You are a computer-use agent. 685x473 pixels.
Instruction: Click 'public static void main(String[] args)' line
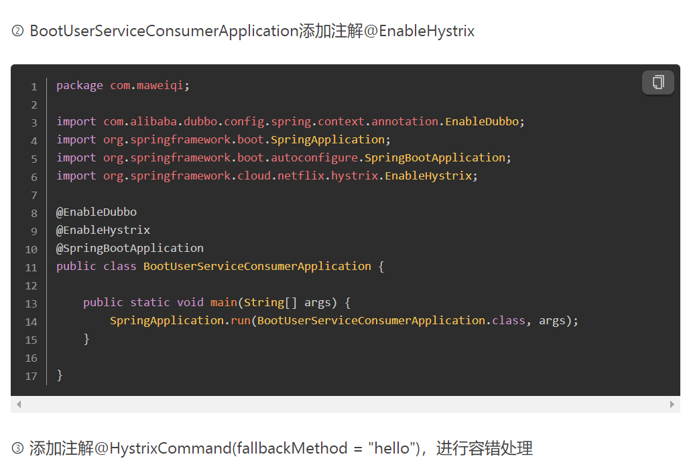pyautogui.click(x=216, y=303)
